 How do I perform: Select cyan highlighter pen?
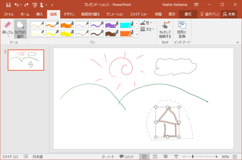127,25
